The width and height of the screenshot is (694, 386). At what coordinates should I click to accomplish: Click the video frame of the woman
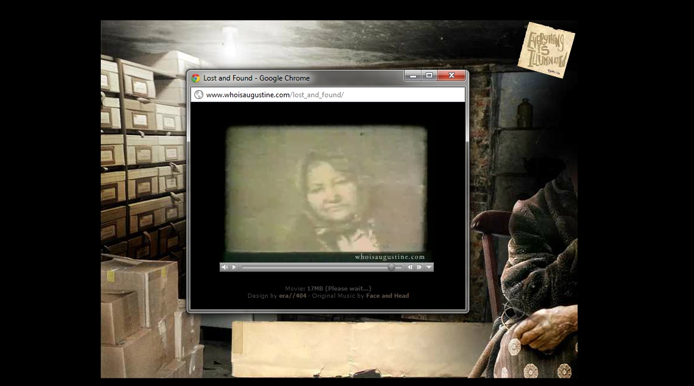326,189
